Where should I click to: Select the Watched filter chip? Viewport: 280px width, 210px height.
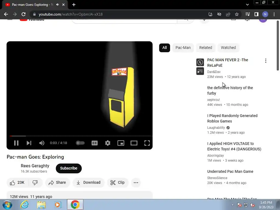pos(228,48)
